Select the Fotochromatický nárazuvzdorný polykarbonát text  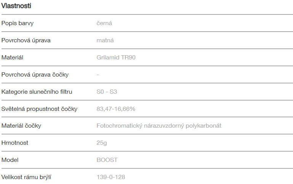point(159,126)
